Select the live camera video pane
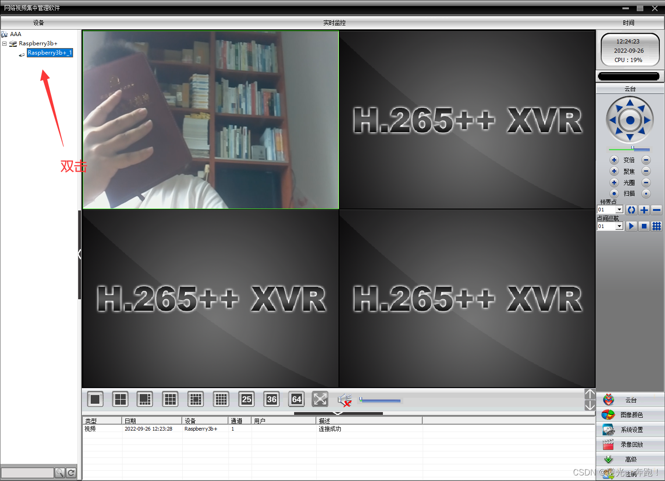This screenshot has height=481, width=665. pyautogui.click(x=210, y=120)
